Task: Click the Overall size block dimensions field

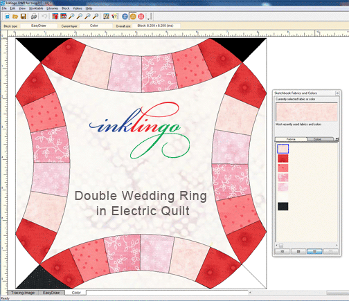Action: [x=156, y=26]
